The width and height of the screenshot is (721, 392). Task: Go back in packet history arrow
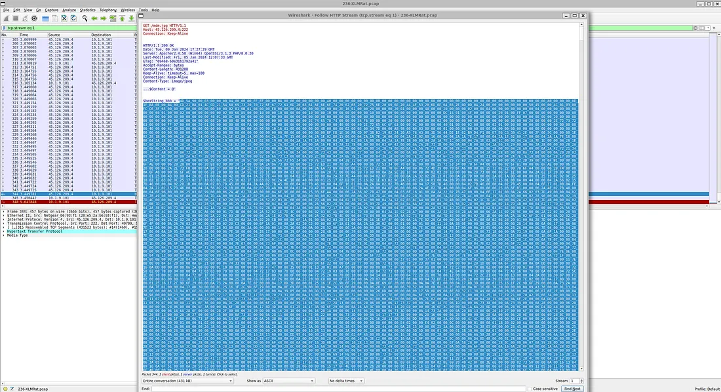click(x=94, y=18)
